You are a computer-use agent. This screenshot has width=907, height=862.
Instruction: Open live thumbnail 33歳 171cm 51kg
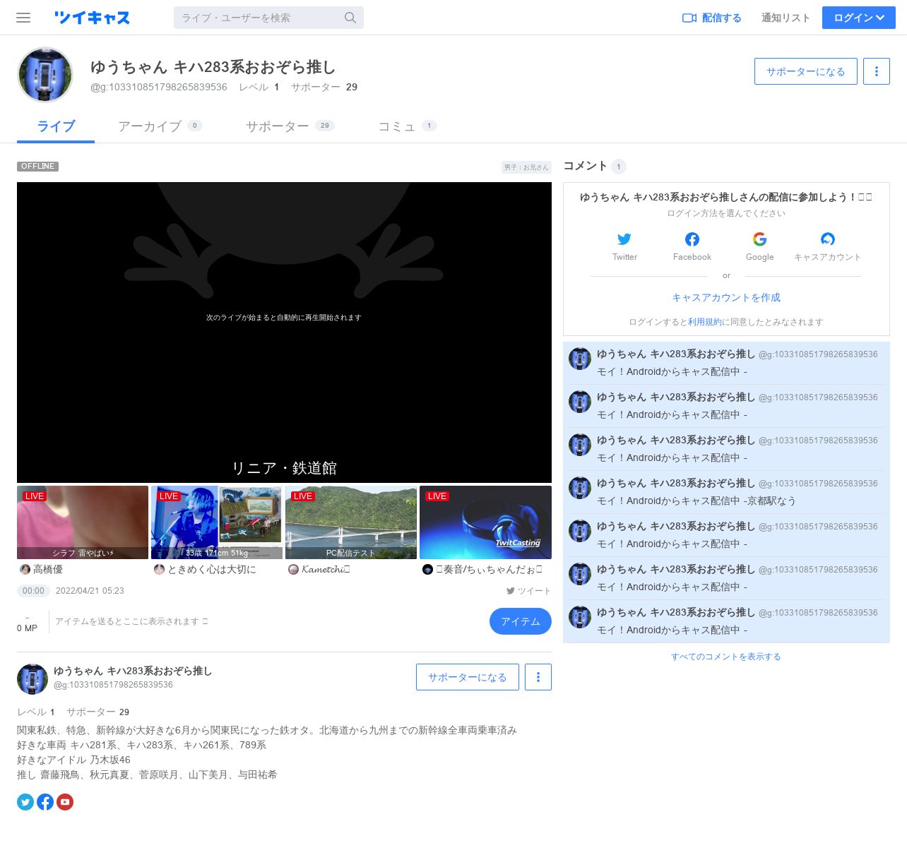pos(217,522)
